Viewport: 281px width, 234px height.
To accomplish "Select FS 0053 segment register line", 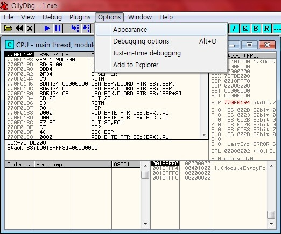I will tap(251, 130).
